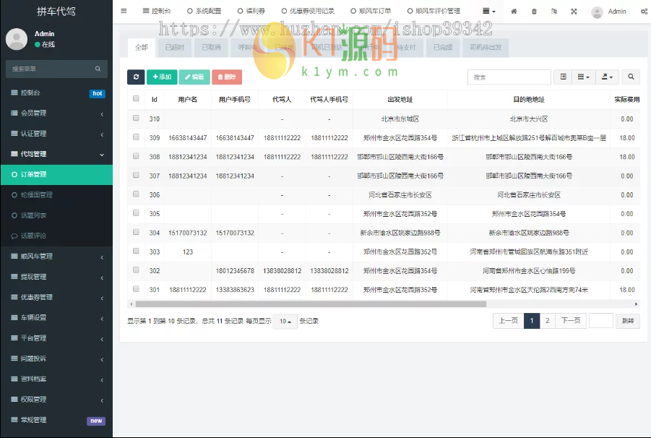Viewport: 651px width, 438px height.
Task: Click the language switch icon in top bar
Action: coord(554,12)
